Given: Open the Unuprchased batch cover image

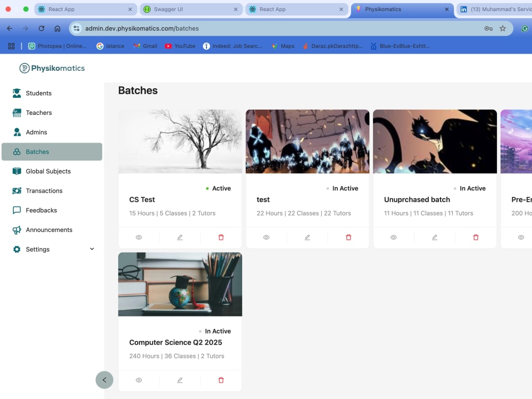Looking at the screenshot, I should [435, 142].
